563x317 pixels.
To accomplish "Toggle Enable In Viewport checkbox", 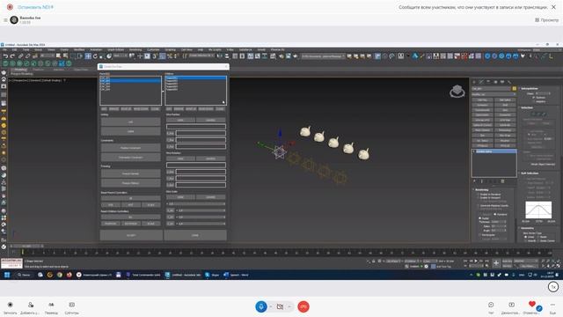I will tap(478, 197).
